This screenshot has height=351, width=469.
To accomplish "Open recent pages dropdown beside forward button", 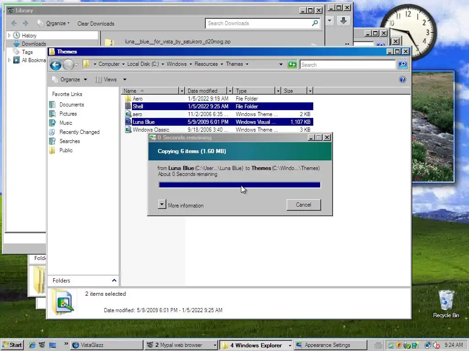I will coord(76,64).
